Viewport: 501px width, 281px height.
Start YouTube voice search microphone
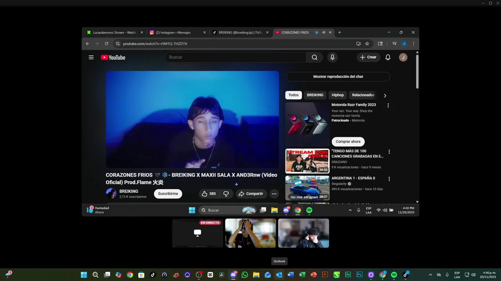tap(332, 57)
